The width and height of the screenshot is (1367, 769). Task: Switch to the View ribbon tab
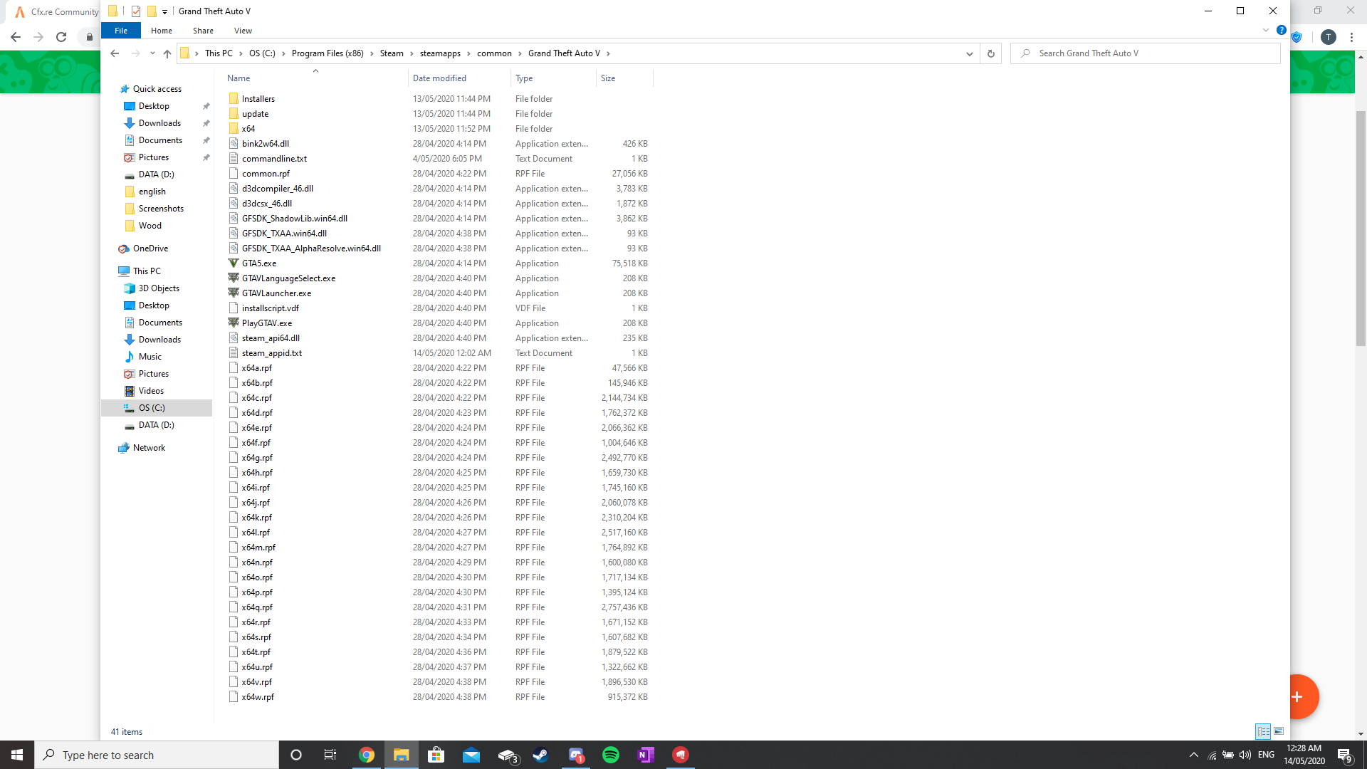[x=243, y=31]
